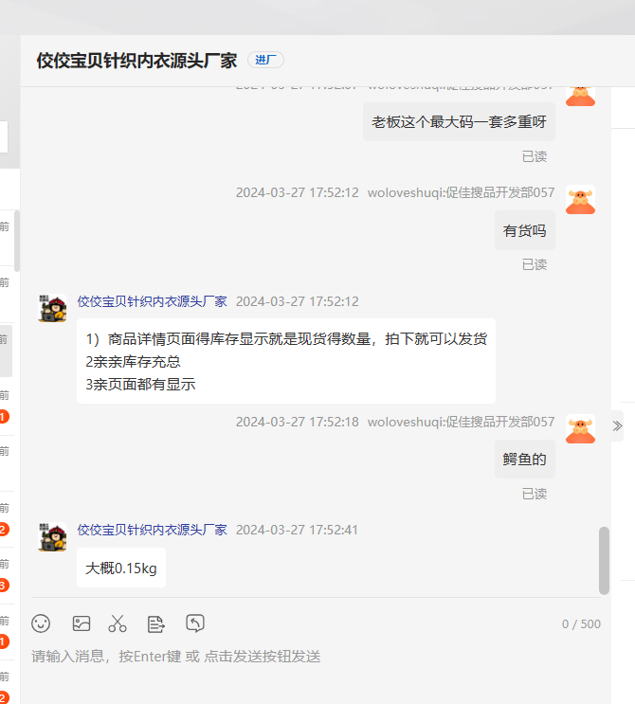Click the orange bull avatar next to 鳄鱼的

(x=580, y=429)
